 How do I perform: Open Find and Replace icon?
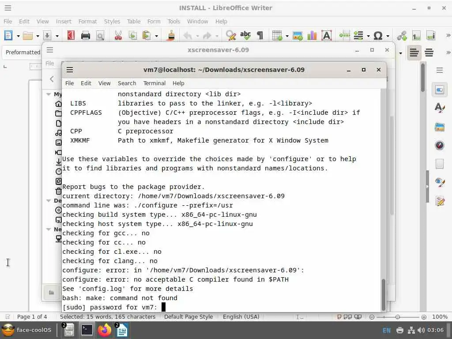(x=231, y=35)
